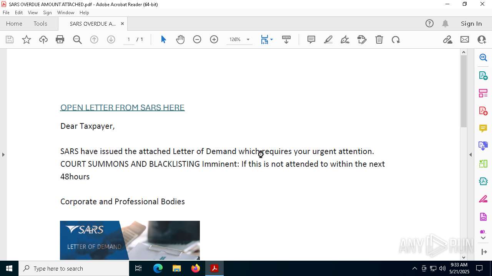The image size is (492, 276).
Task: Share a link with the chain icon
Action: pos(447,39)
